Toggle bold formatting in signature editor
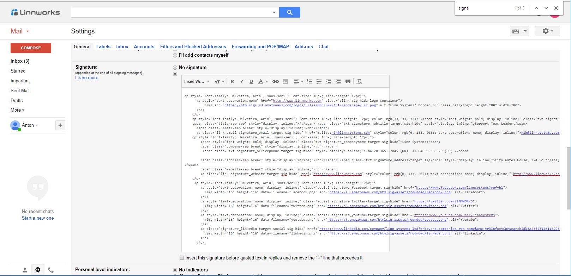 pos(232,81)
